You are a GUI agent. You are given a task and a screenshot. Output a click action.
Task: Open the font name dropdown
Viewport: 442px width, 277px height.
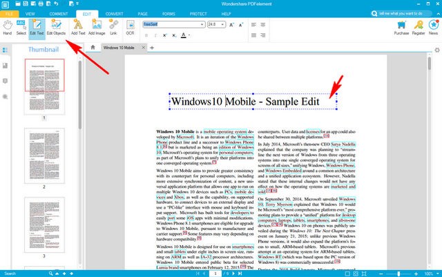202,25
